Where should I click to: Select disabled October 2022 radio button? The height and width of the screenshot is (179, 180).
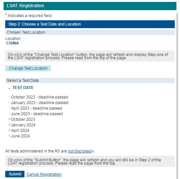click(x=10, y=97)
